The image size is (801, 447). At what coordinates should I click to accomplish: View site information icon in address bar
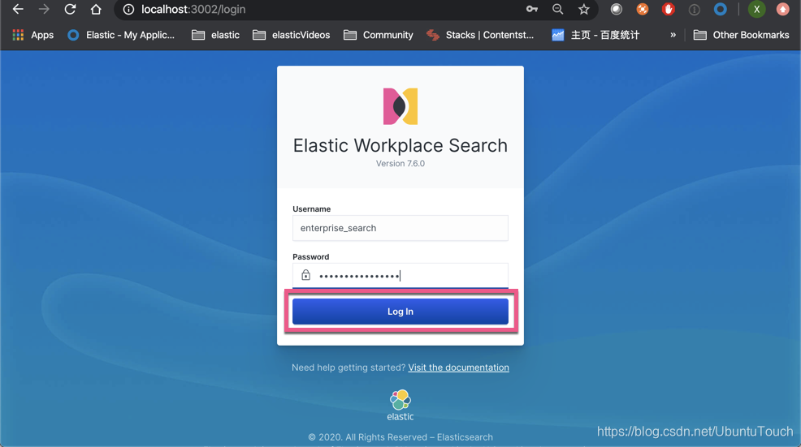point(128,9)
